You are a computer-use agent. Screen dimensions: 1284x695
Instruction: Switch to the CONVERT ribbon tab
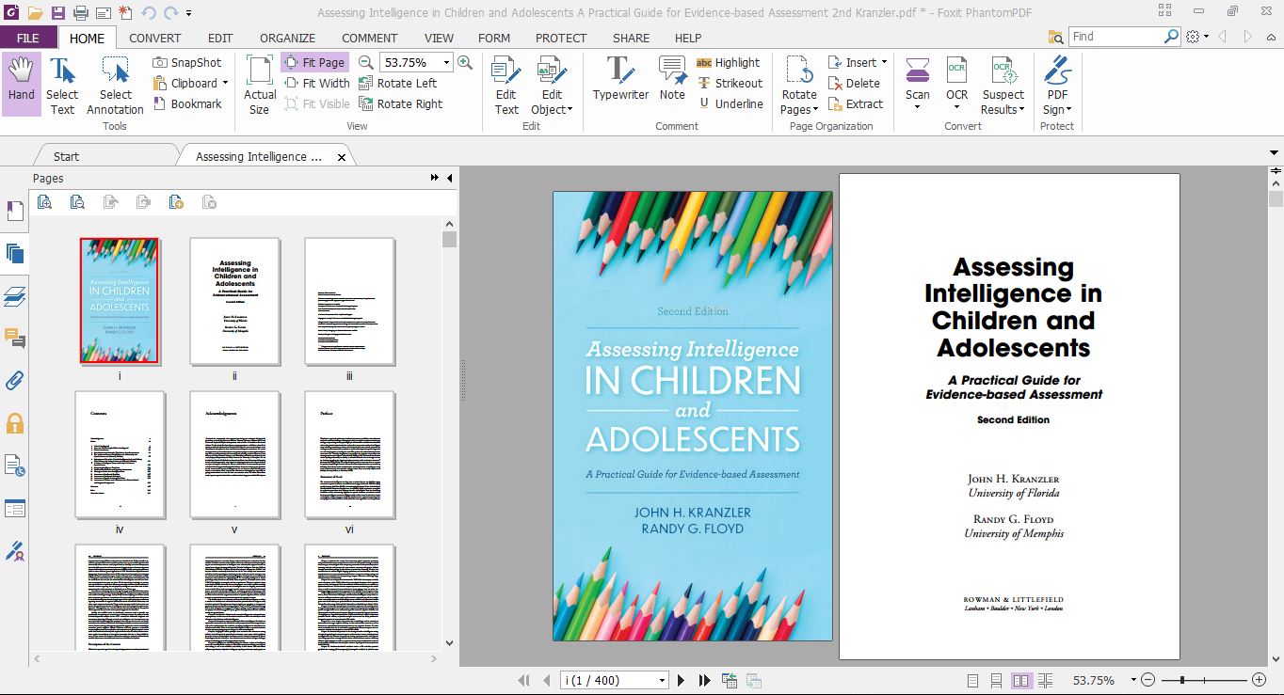[155, 38]
